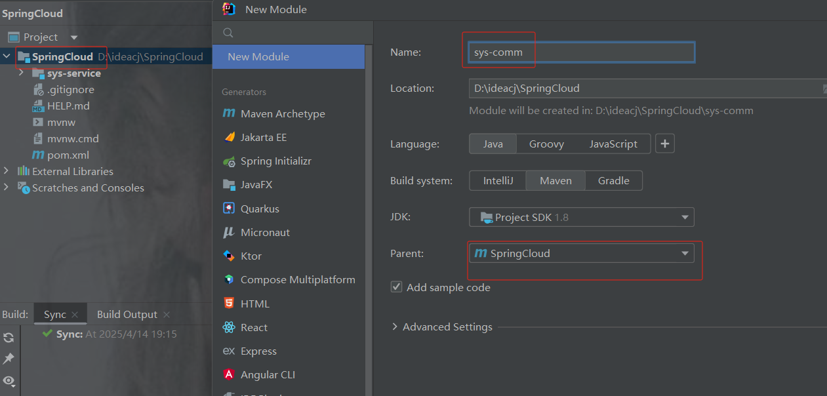Select the mvnw.cmd file
827x396 pixels.
[x=66, y=138]
